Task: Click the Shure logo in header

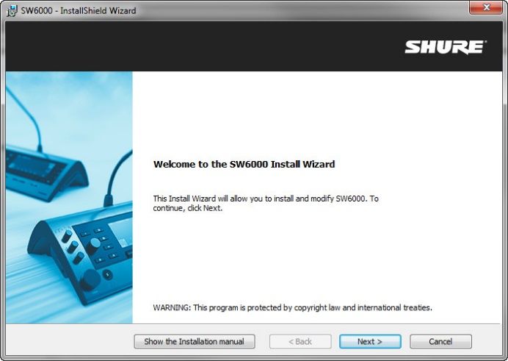Action: click(x=446, y=47)
